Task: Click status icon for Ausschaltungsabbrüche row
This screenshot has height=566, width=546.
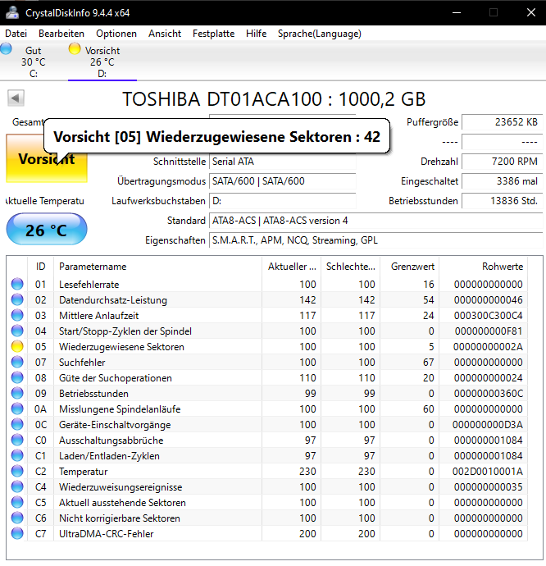Action: coord(17,440)
